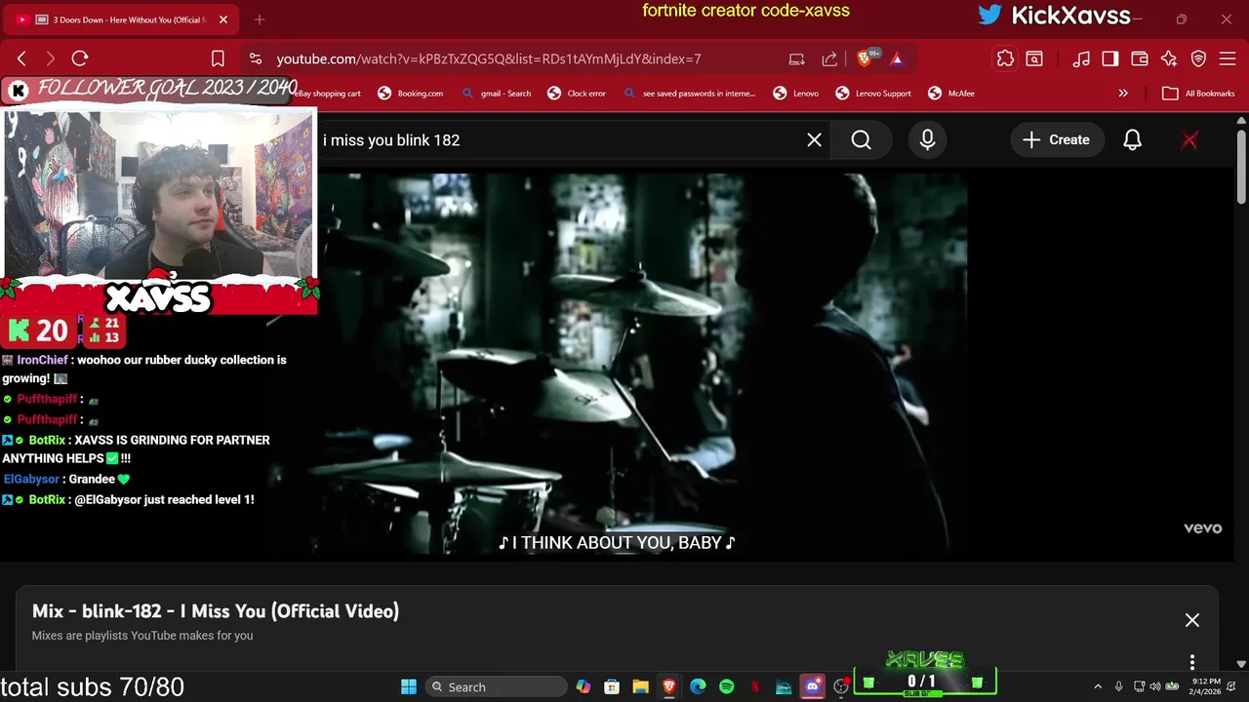Go back using the browser back arrow
This screenshot has width=1249, height=702.
coord(21,58)
